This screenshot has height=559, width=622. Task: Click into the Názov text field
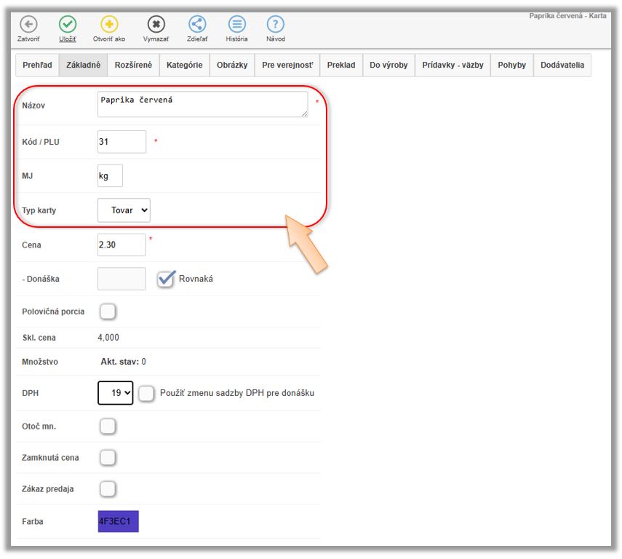[202, 104]
